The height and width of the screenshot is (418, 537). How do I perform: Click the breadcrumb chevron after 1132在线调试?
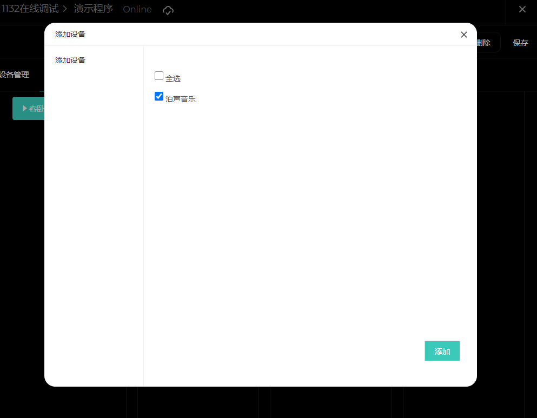point(65,9)
